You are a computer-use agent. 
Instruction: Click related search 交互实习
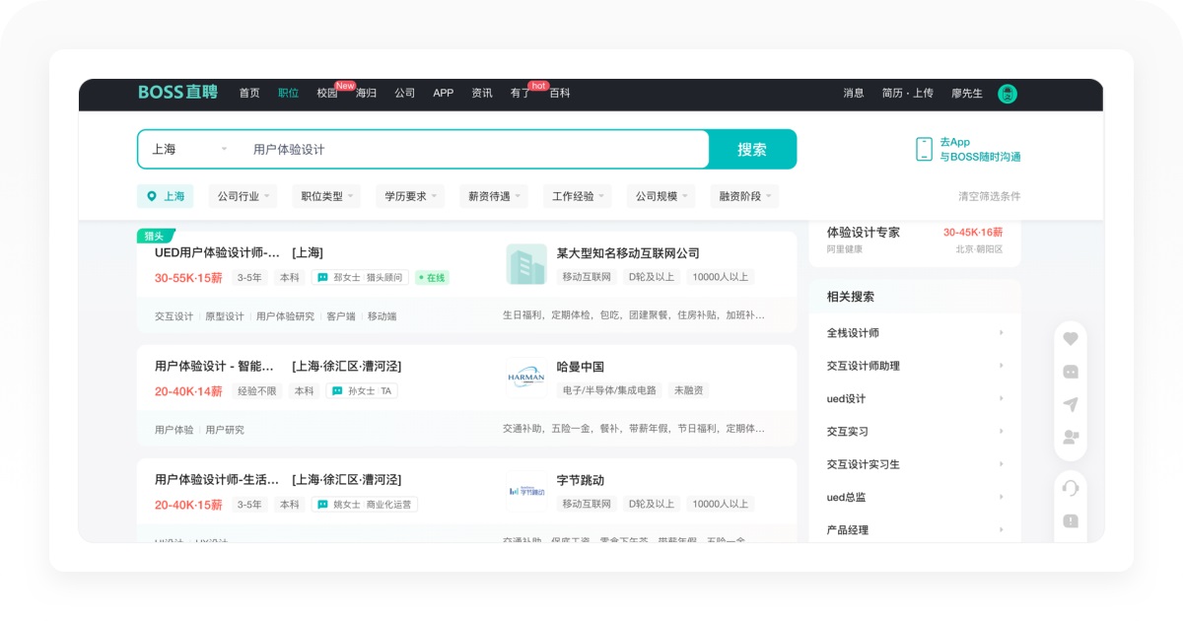click(x=848, y=432)
